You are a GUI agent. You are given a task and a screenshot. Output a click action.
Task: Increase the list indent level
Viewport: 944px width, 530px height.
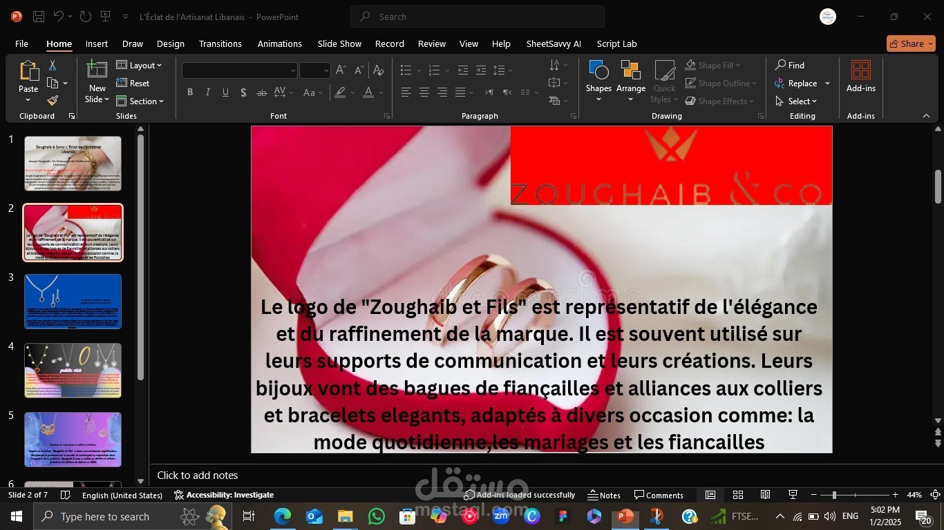(x=480, y=70)
